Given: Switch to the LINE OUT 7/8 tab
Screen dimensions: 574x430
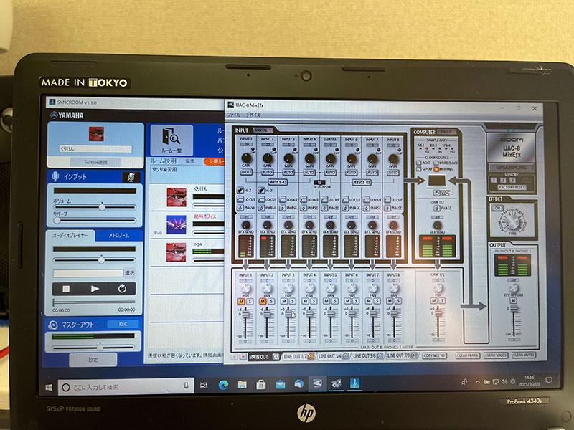Looking at the screenshot, I should pos(402,355).
